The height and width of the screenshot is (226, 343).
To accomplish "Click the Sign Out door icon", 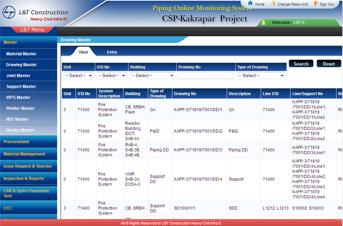I will tap(316, 4).
